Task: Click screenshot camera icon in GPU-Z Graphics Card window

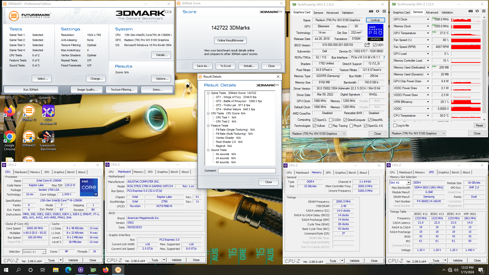Action: (371, 11)
